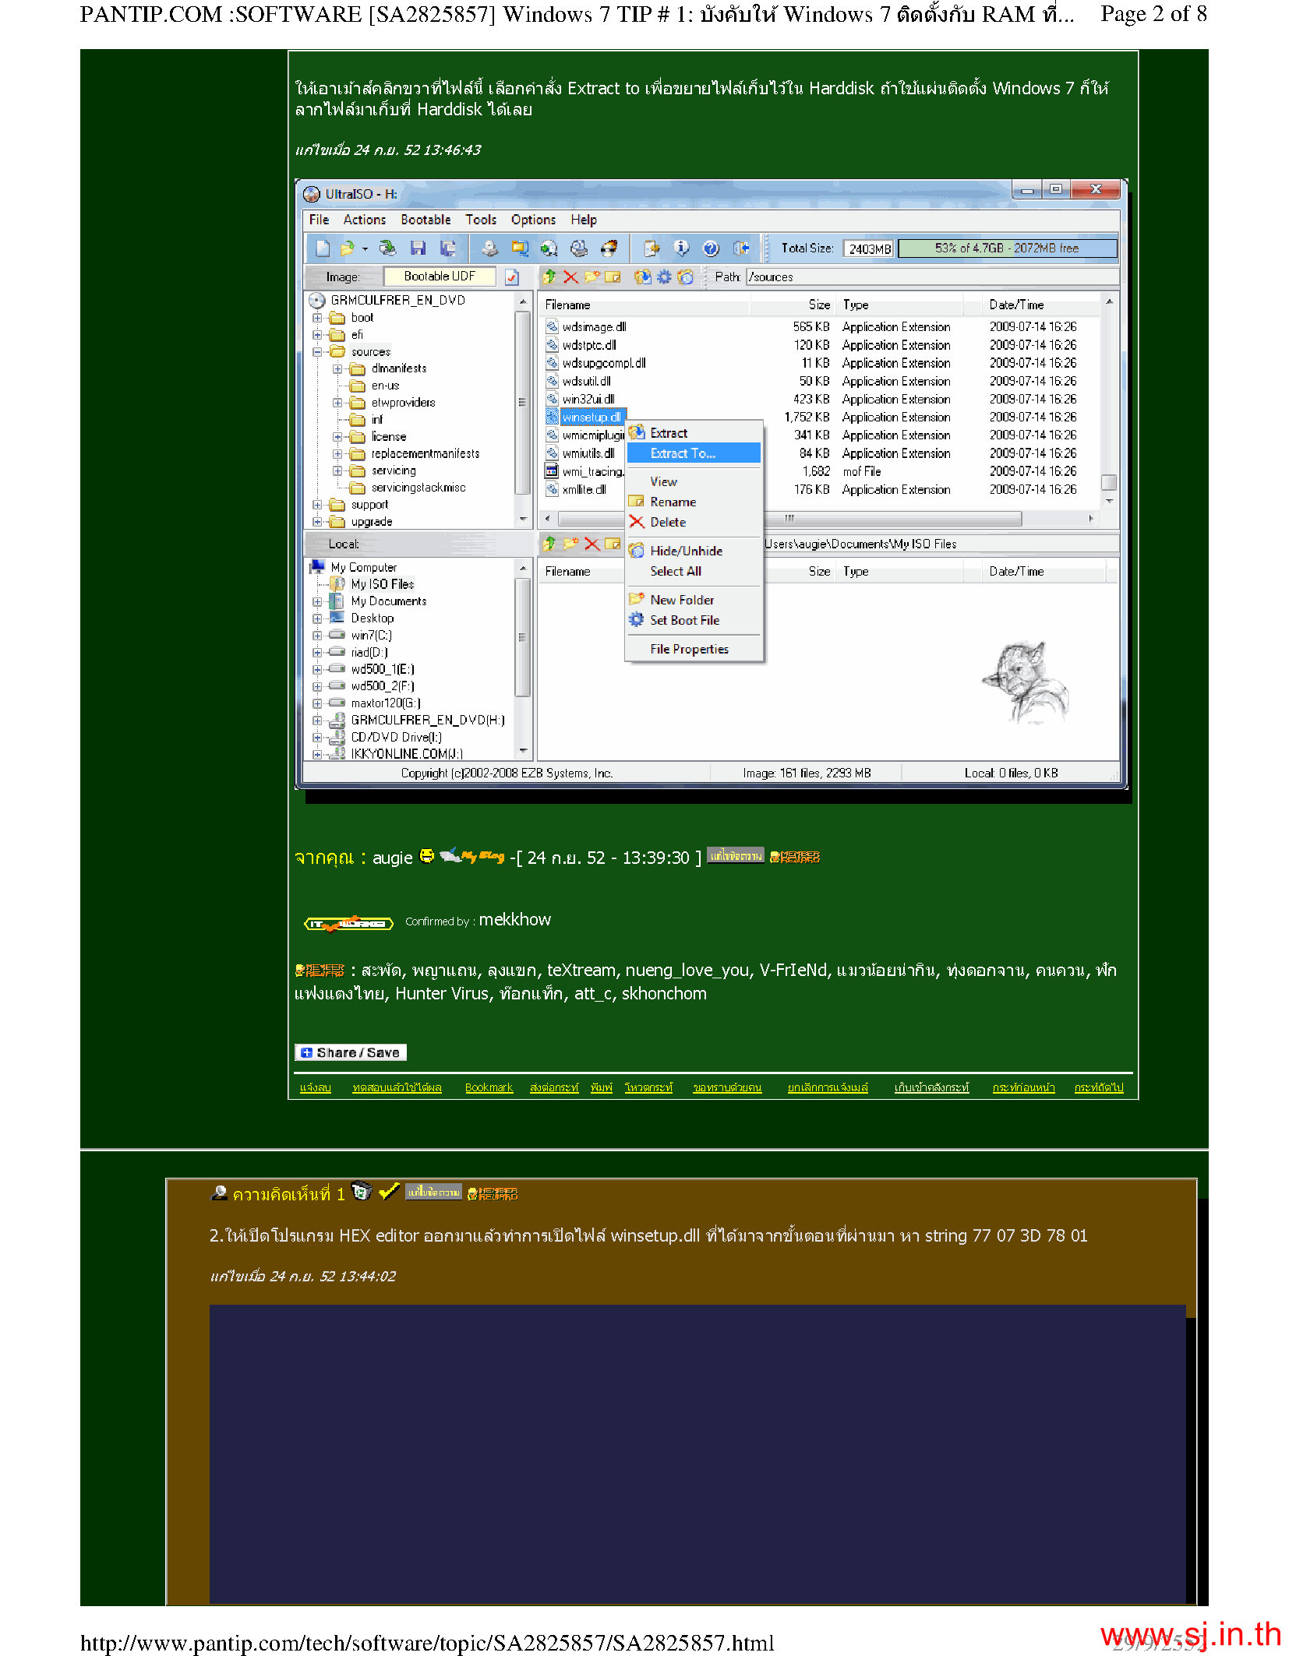This screenshot has height=1656, width=1289.
Task: Click the Hide/Unhide icon in image toolbar
Action: [x=685, y=277]
